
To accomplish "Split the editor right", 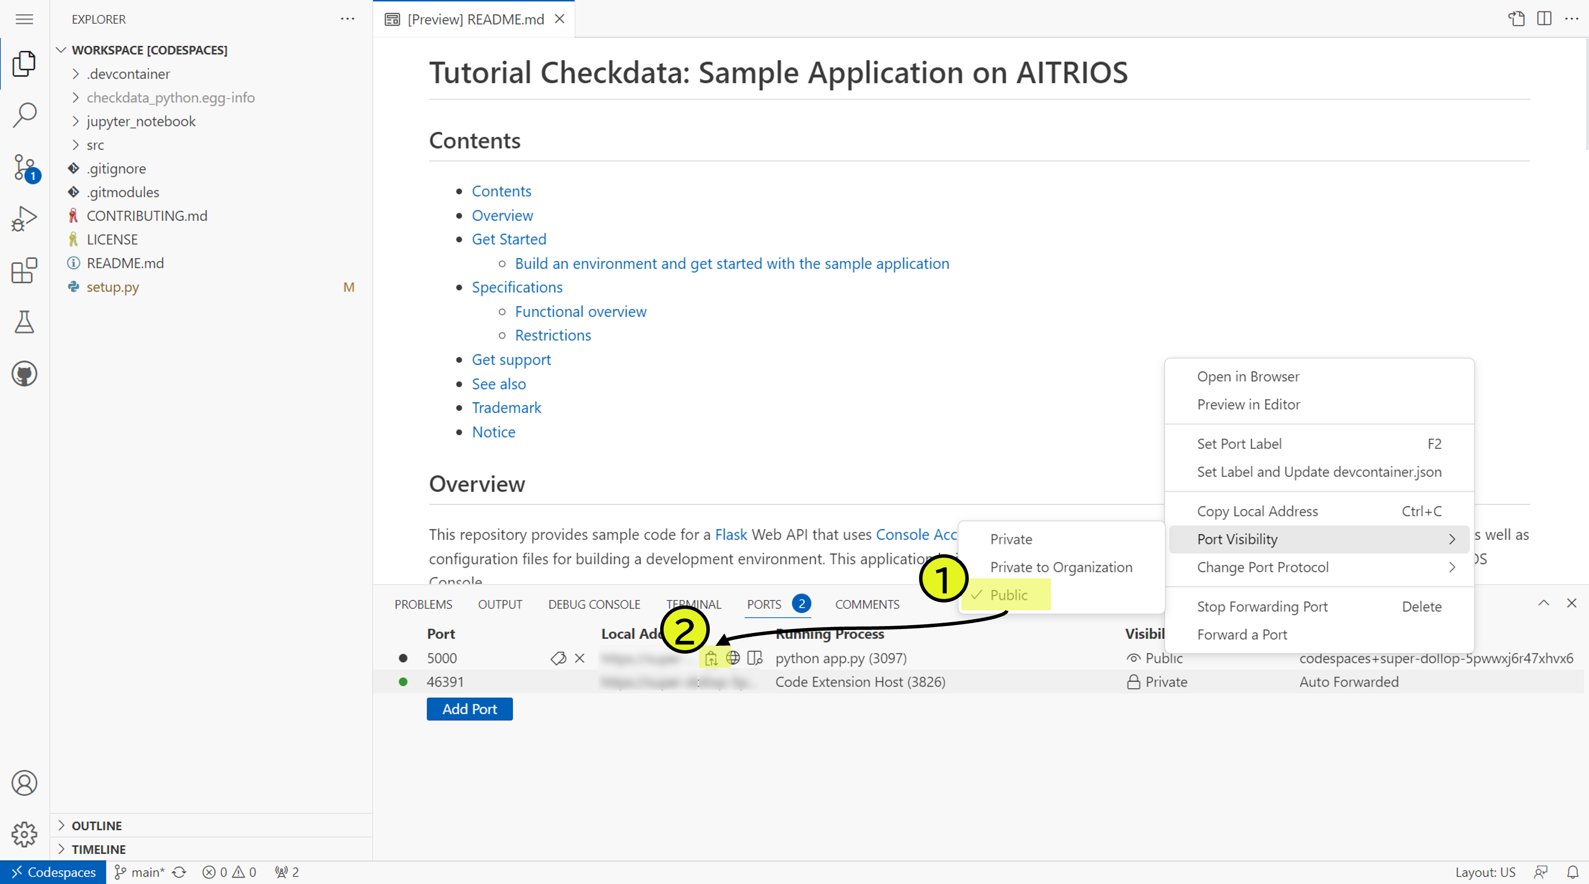I will tap(1544, 19).
